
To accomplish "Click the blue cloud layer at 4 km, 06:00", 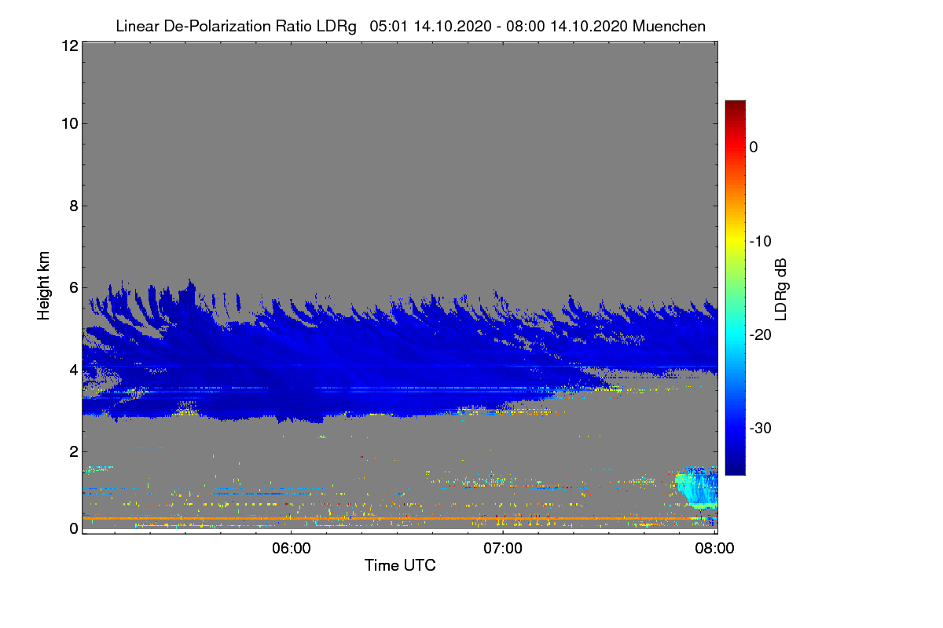I will [x=291, y=369].
